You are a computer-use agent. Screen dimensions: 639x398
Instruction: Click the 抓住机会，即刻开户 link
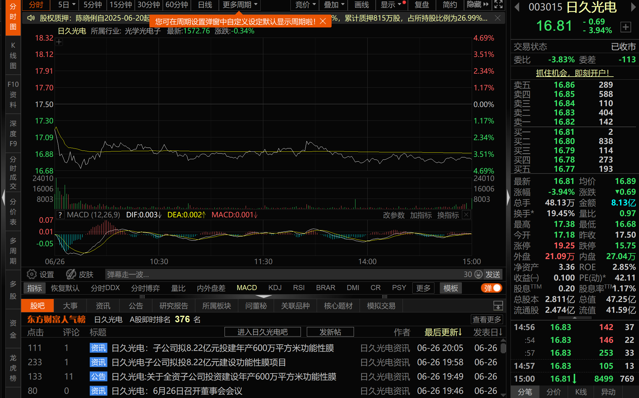pos(574,73)
